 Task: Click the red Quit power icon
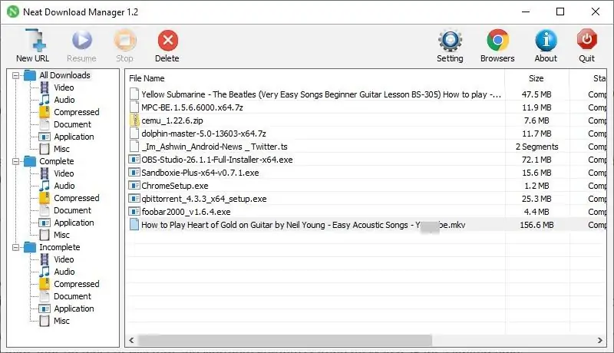pyautogui.click(x=586, y=39)
